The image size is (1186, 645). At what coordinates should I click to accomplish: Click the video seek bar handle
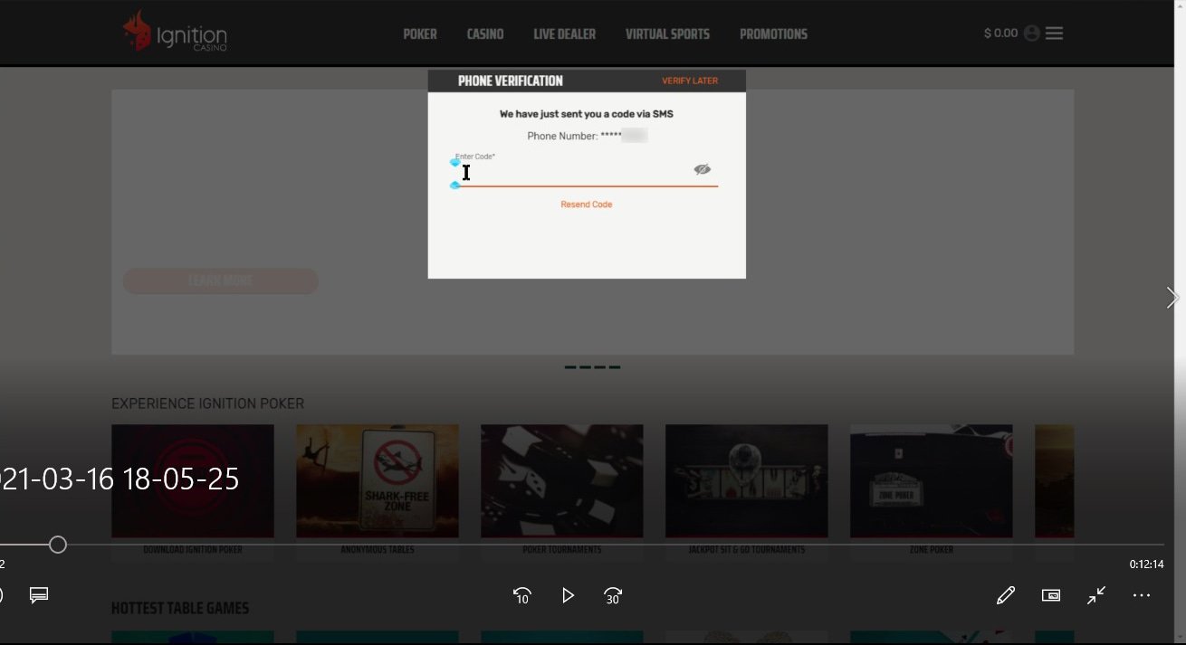click(x=58, y=545)
